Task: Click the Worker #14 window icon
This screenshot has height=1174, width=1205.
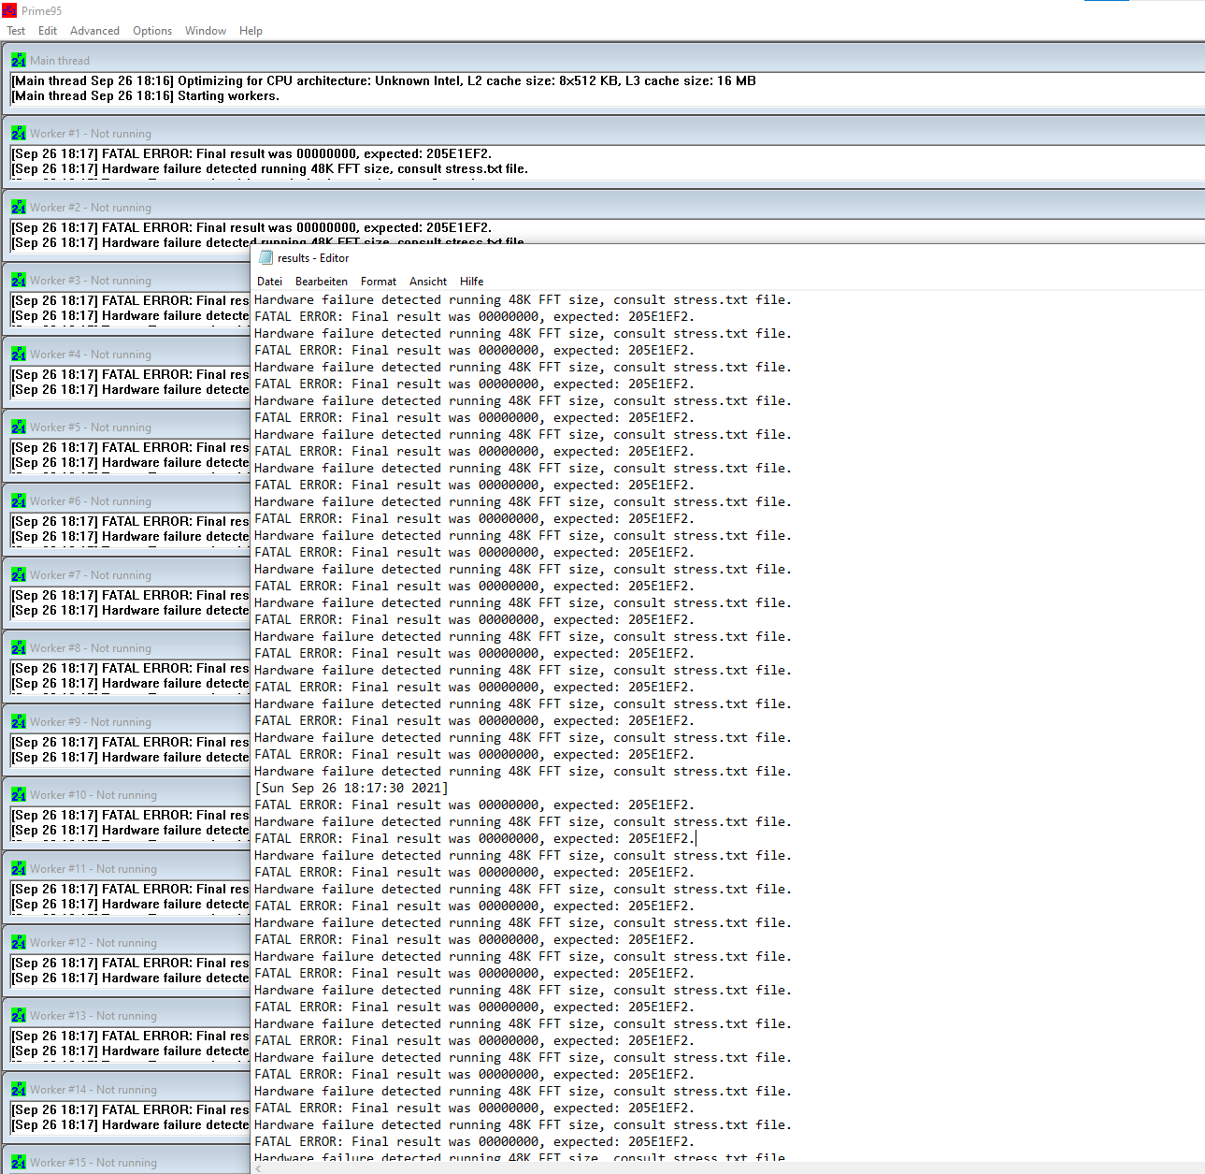Action: coord(19,1089)
